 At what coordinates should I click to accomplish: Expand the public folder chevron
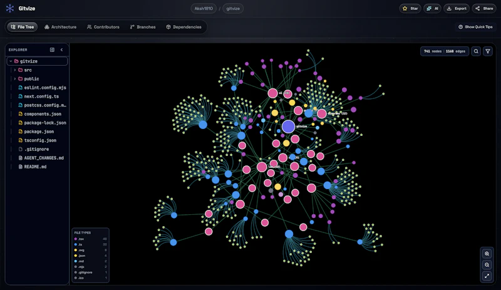pos(14,79)
